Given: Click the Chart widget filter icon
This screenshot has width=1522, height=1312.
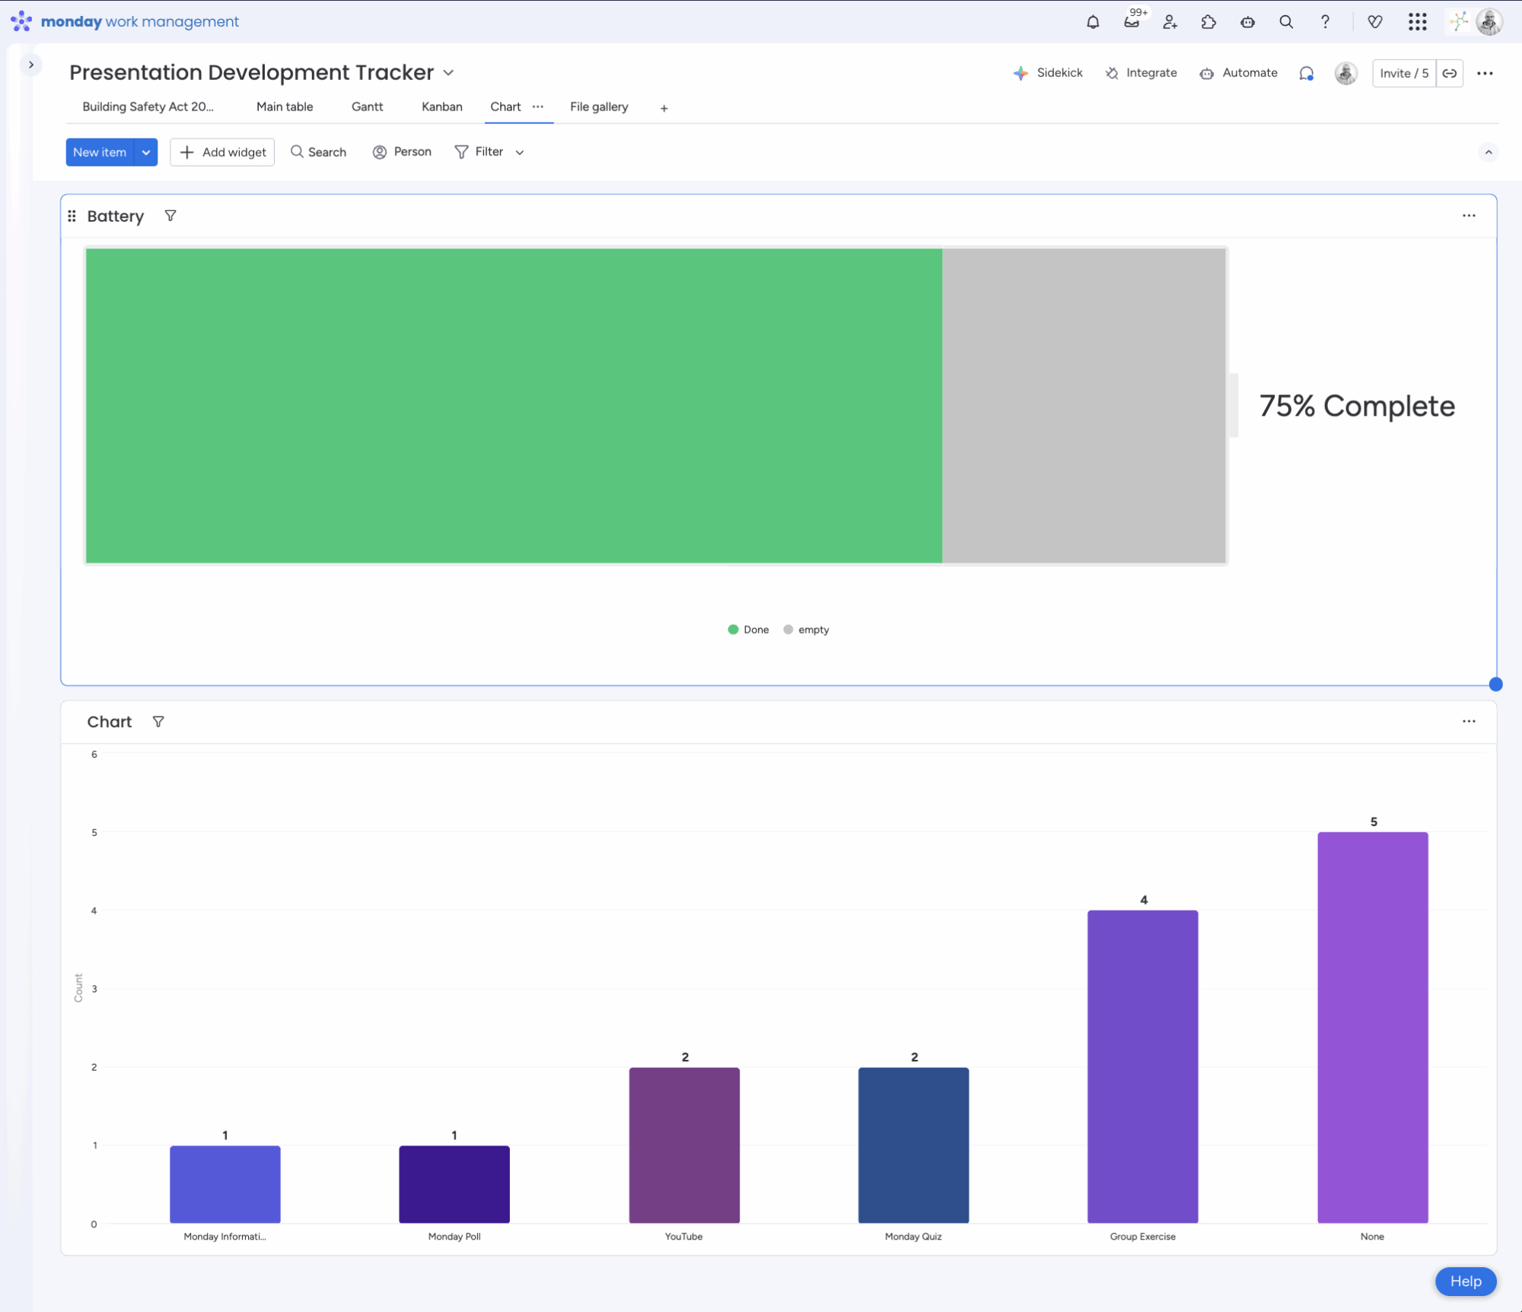Looking at the screenshot, I should tap(158, 722).
